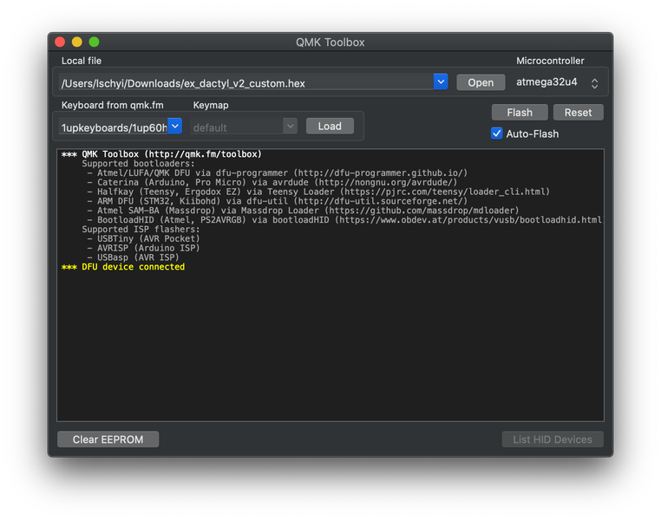Click the USBTiny (AVR Pocket) log line
This screenshot has width=661, height=520.
(x=143, y=238)
